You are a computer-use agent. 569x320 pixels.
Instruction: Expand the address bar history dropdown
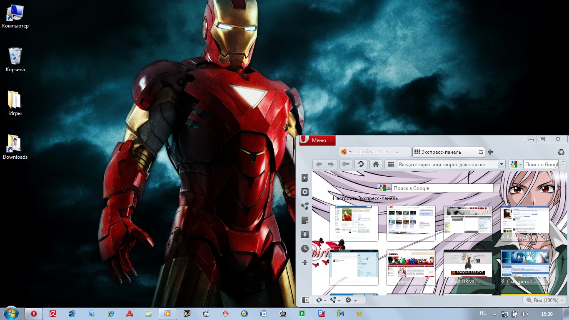502,165
